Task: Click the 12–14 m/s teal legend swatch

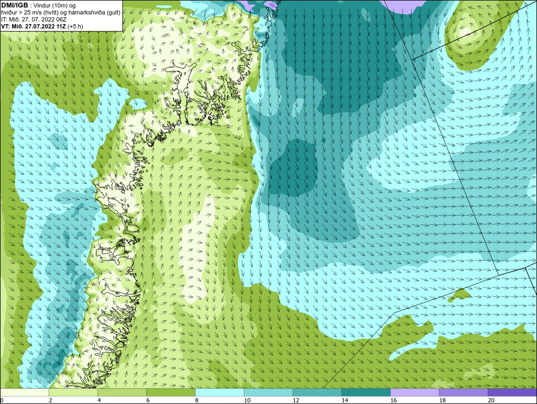Action: point(317,392)
